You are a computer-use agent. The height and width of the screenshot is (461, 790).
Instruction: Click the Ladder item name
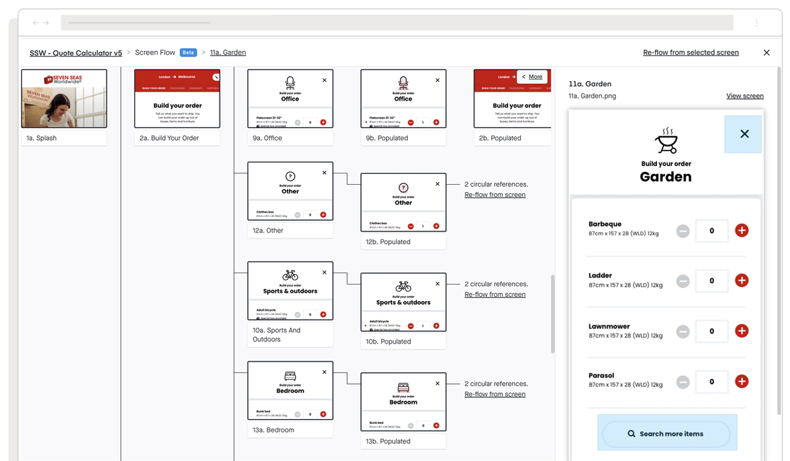pyautogui.click(x=600, y=276)
